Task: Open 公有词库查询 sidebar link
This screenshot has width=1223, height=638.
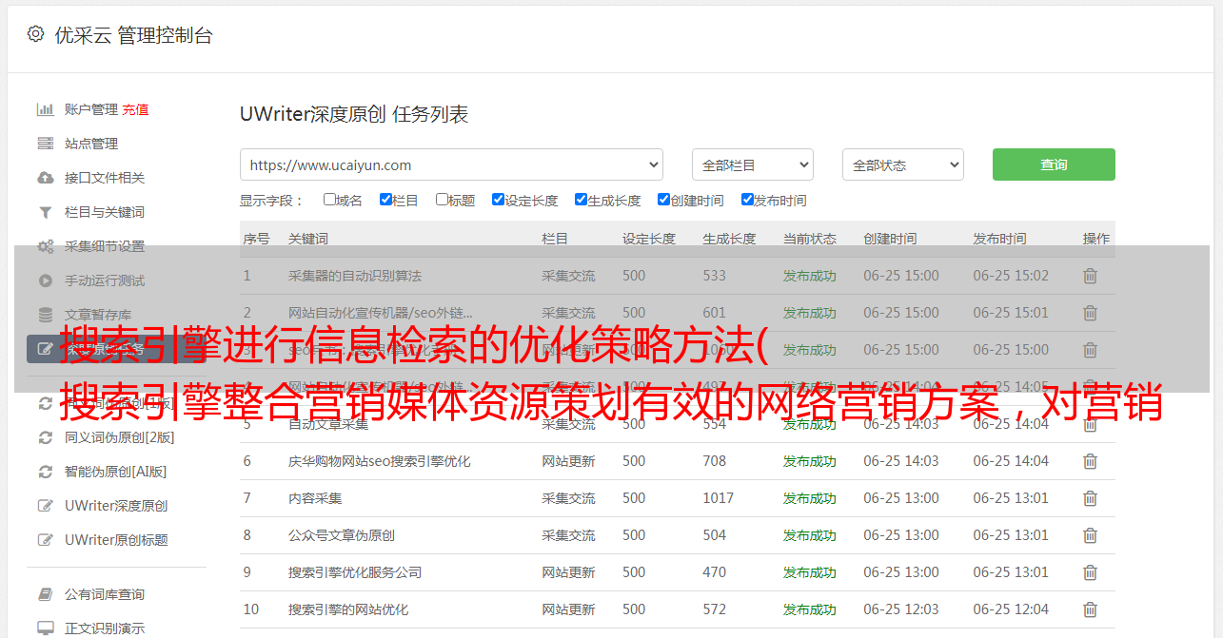Action: point(105,594)
